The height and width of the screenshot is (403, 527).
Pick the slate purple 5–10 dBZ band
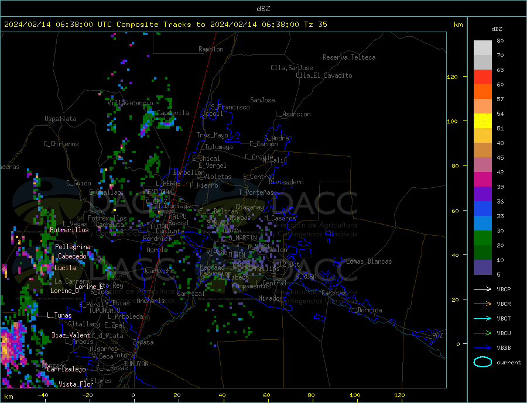[x=482, y=267]
